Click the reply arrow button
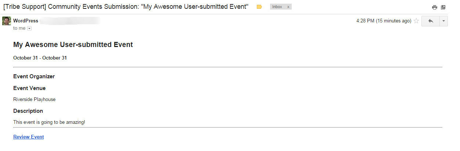Image resolution: width=460 pixels, height=151 pixels. 431,21
